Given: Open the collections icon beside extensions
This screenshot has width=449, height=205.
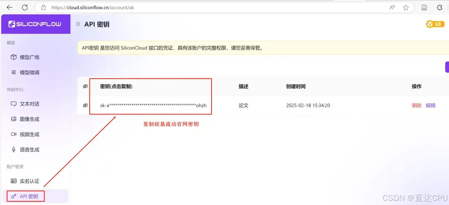Looking at the screenshot, I should (x=424, y=7).
